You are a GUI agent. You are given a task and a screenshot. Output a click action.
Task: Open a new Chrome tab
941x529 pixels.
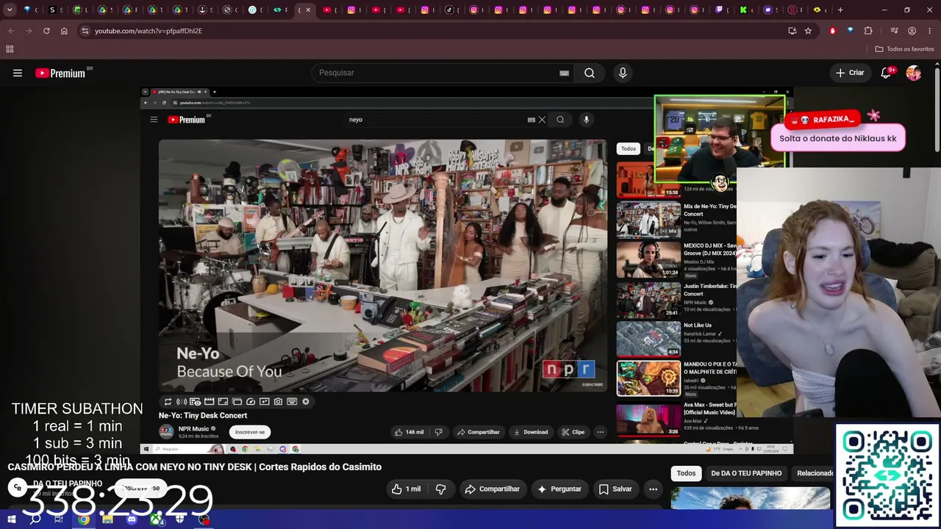(x=840, y=10)
